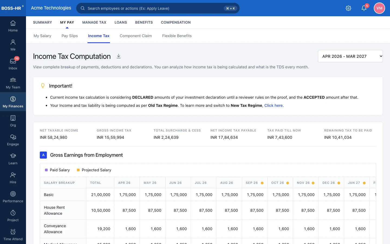The image size is (390, 244).
Task: Click the APR 26 column header
Action: [x=127, y=183]
